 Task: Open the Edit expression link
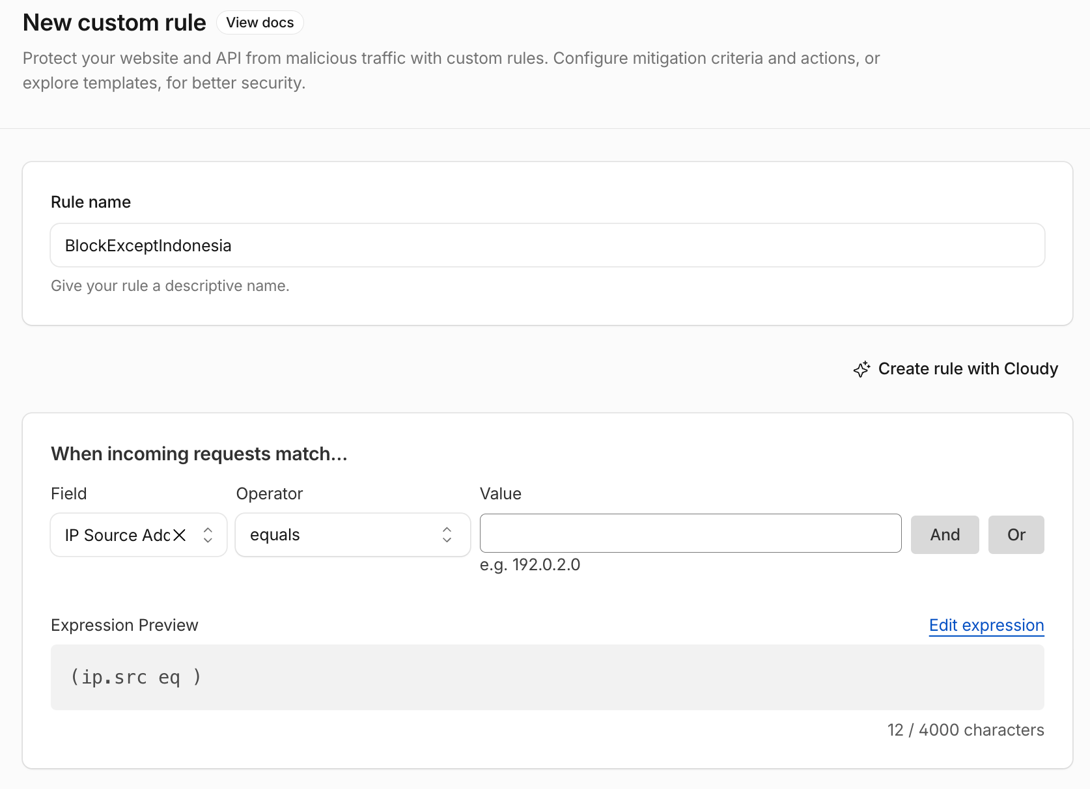(986, 625)
